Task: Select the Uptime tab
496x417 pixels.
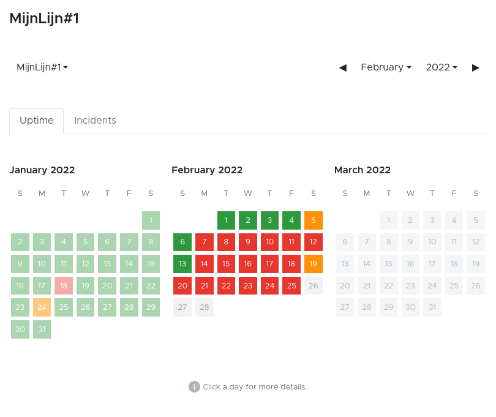Action: 36,121
